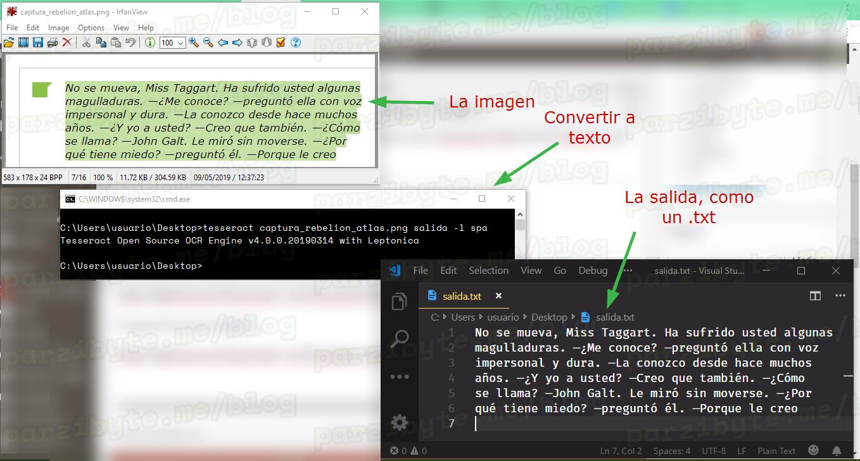
Task: Go to next image with the right arrow
Action: click(237, 42)
